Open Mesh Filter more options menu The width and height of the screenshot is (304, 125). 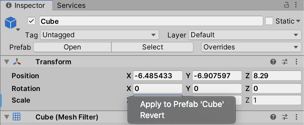pos(296,117)
